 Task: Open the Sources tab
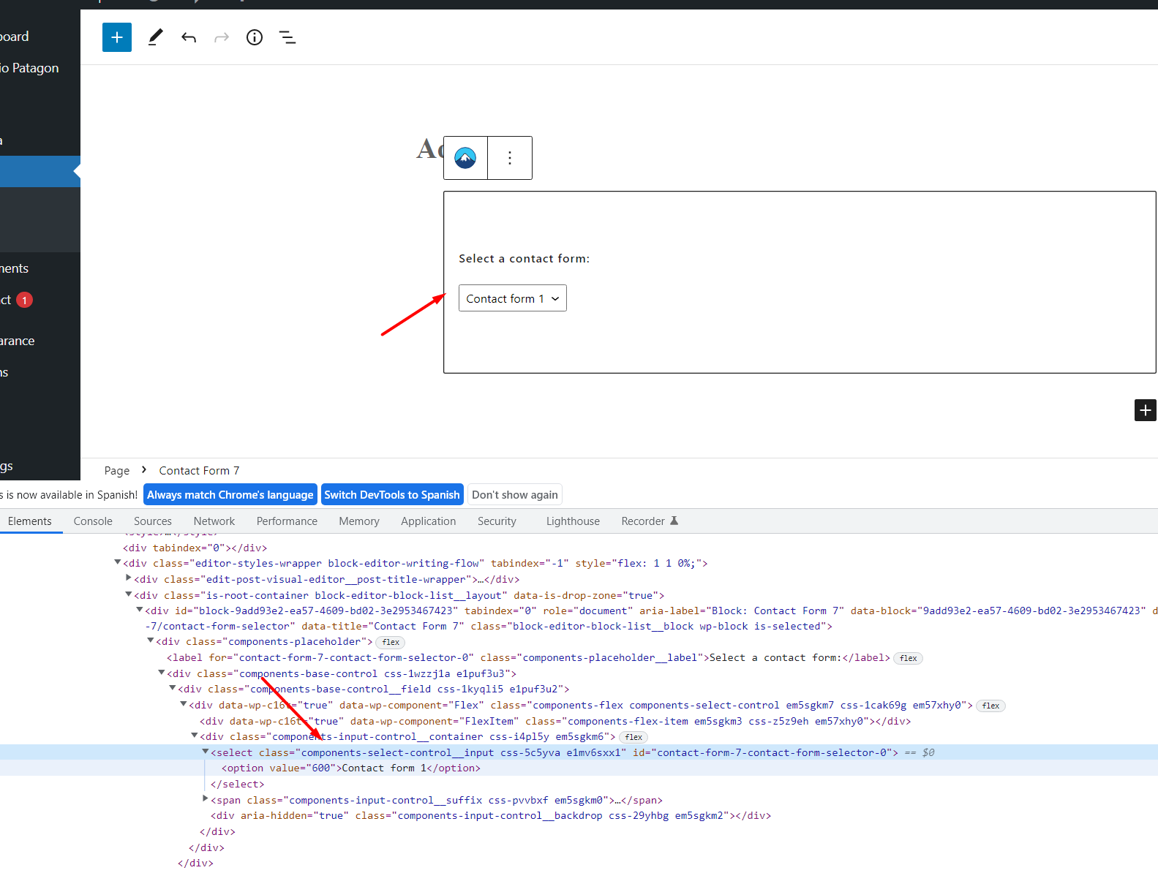click(x=153, y=521)
